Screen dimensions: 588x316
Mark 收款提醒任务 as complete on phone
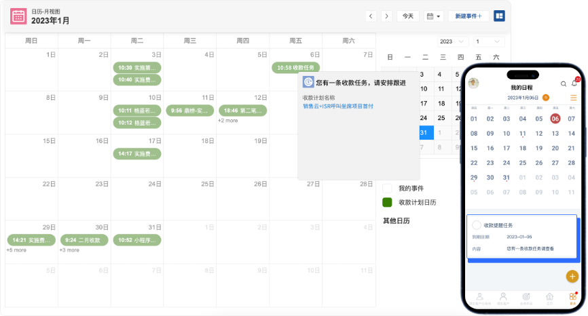(476, 224)
